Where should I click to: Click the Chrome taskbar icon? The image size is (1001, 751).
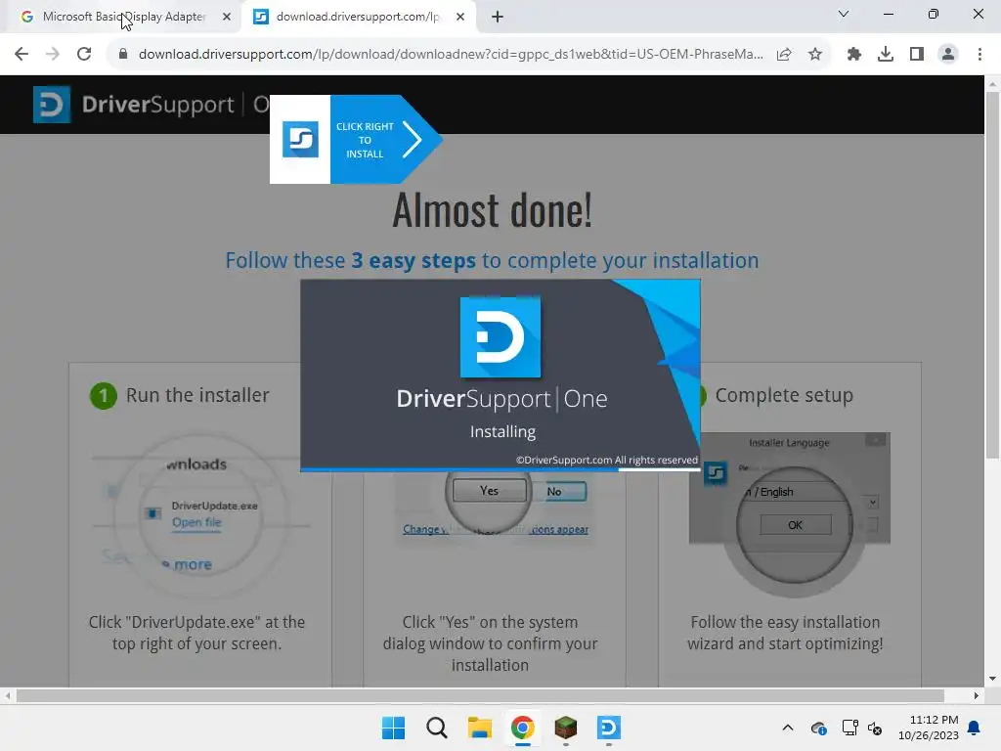point(522,728)
